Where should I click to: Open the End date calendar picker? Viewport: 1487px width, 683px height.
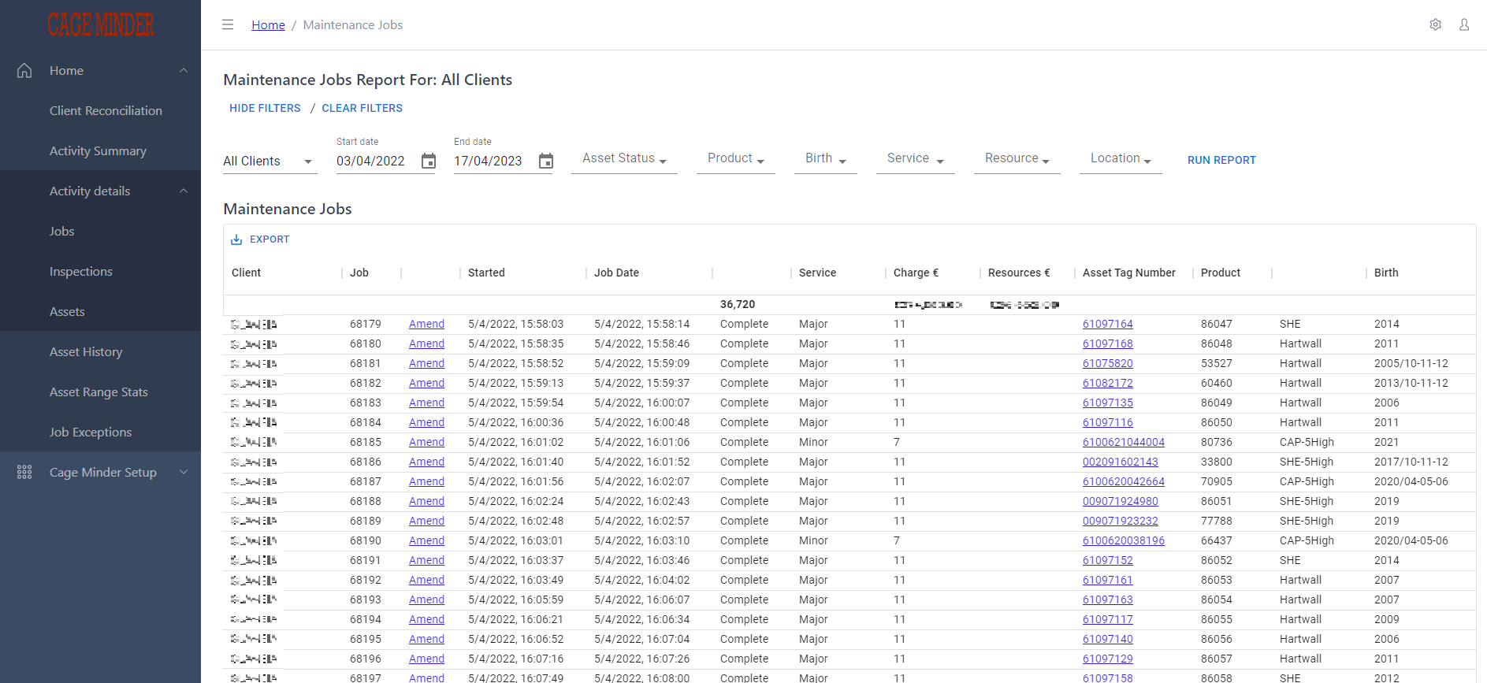point(546,161)
